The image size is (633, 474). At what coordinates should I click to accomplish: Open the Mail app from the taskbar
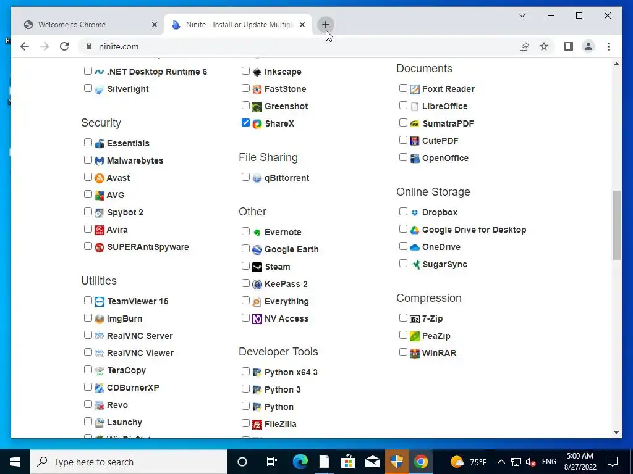tap(372, 462)
